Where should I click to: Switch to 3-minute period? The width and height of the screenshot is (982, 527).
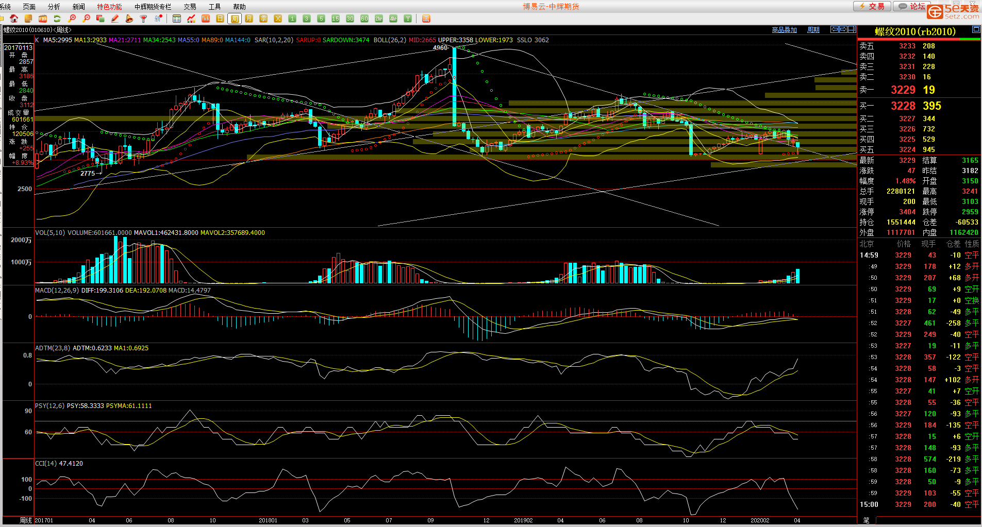tap(307, 19)
